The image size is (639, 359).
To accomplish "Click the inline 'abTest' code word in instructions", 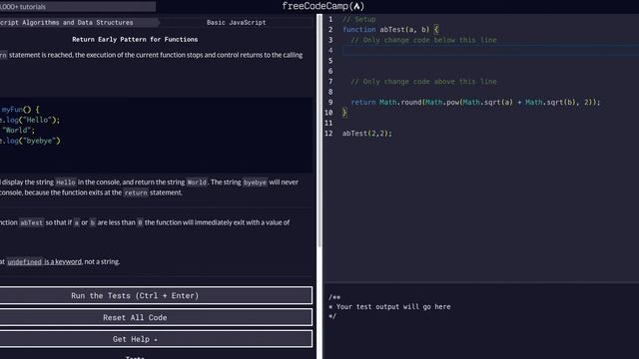I will pyautogui.click(x=31, y=222).
